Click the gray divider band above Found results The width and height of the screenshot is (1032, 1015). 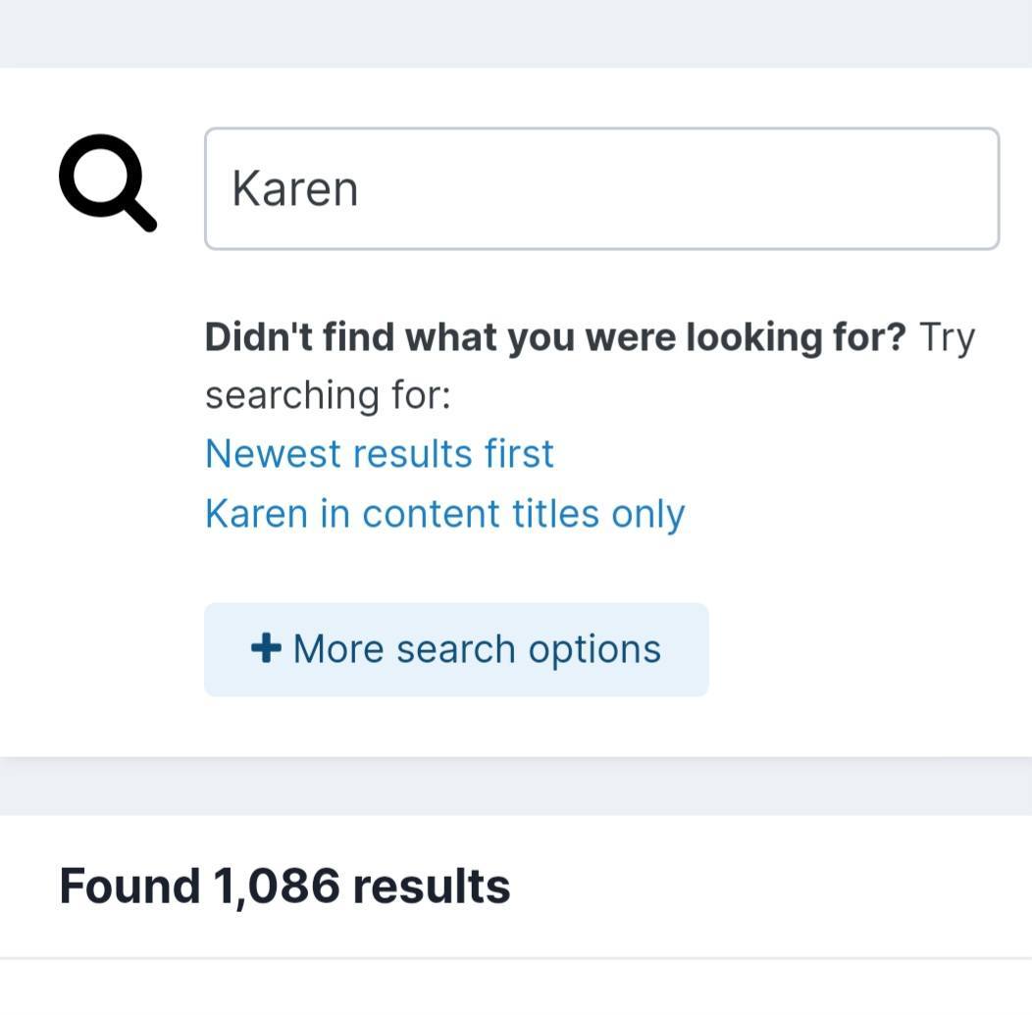(x=516, y=787)
